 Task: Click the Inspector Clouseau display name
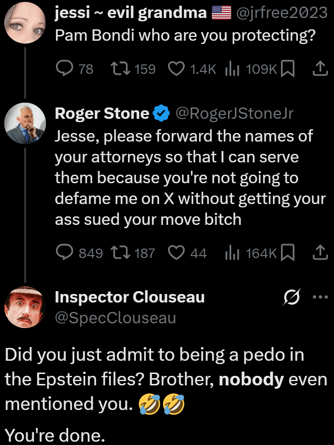tap(130, 297)
